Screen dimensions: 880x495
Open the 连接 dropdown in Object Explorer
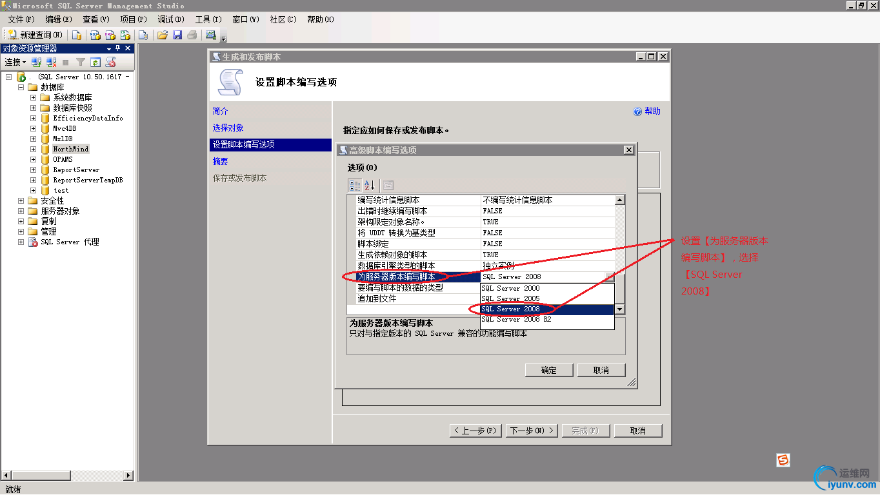coord(15,62)
